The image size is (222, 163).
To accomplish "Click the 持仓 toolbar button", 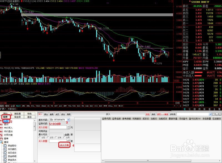I will [63, 114].
